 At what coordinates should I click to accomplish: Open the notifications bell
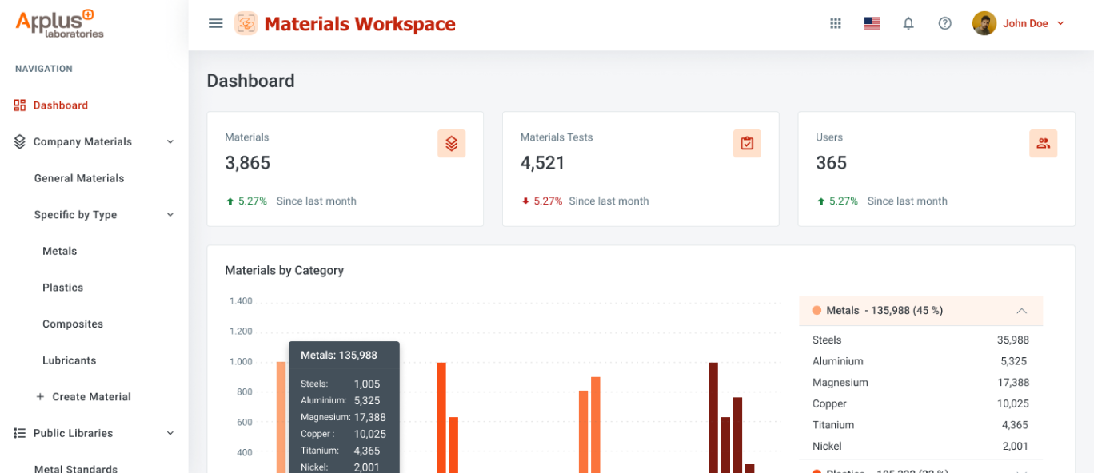pyautogui.click(x=908, y=23)
